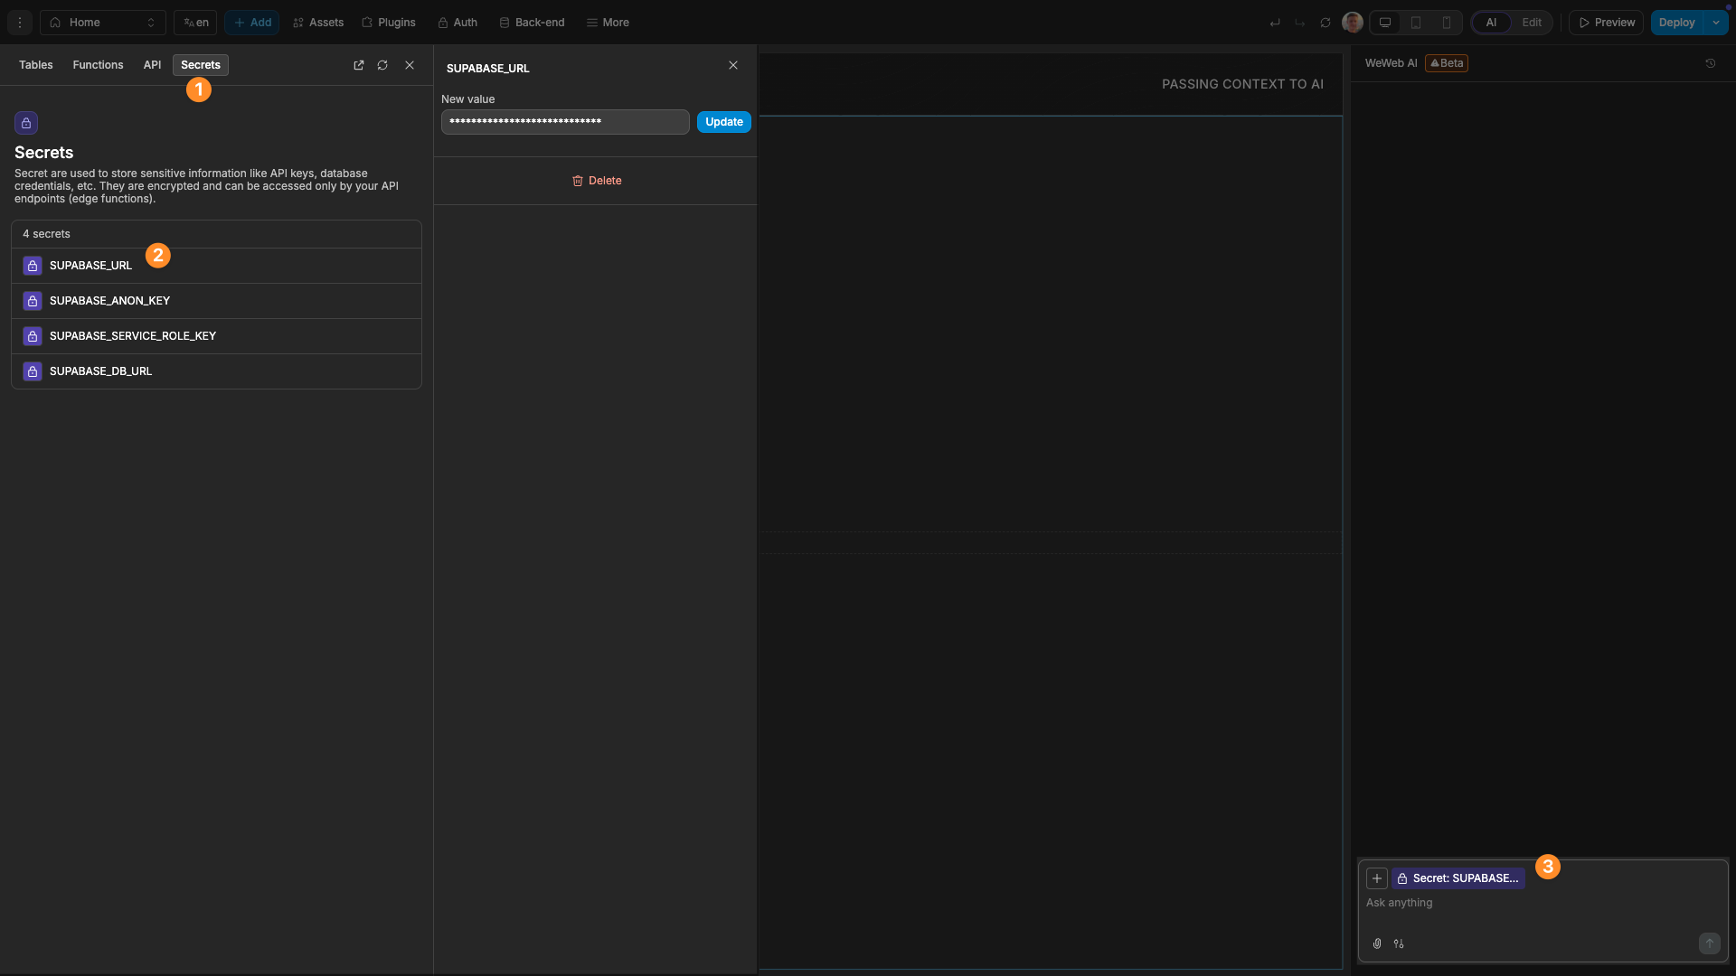Switch to the Functions tab

coord(98,65)
